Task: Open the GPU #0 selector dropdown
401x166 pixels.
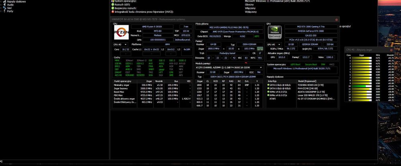Action: point(274,45)
